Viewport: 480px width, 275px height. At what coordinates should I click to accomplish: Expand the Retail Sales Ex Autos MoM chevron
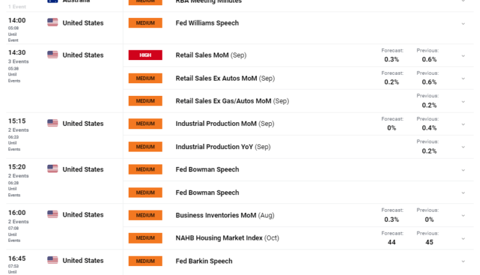(463, 78)
